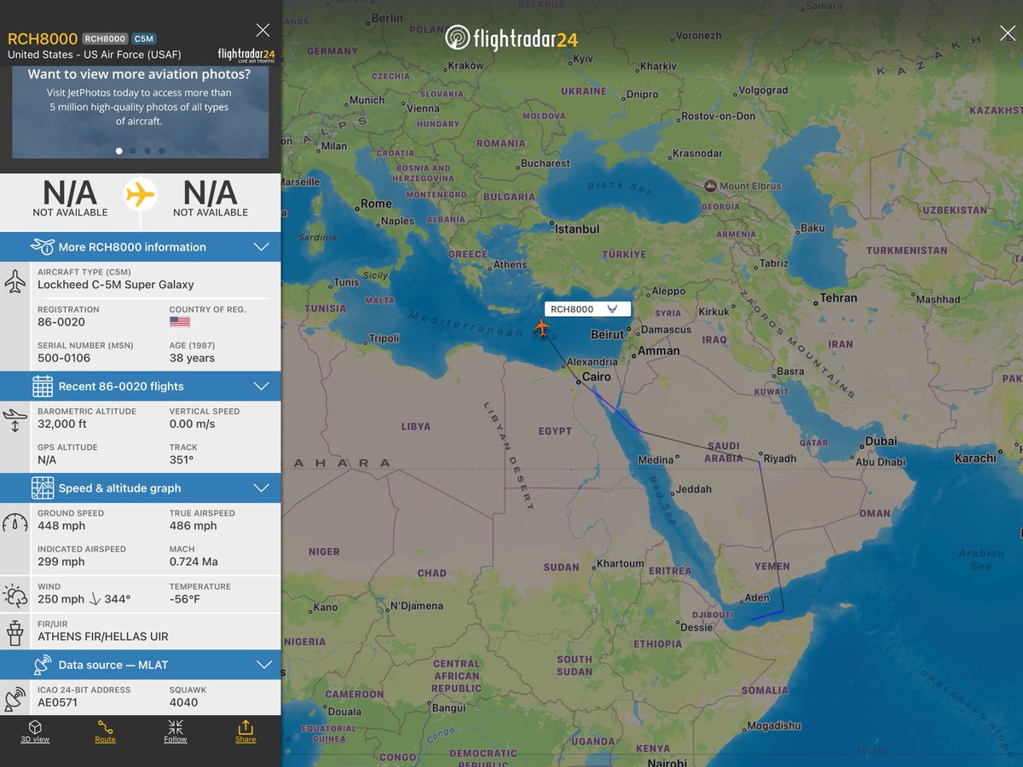Click the control tower icon by FIR/UIR
This screenshot has width=1023, height=767.
coord(15,631)
